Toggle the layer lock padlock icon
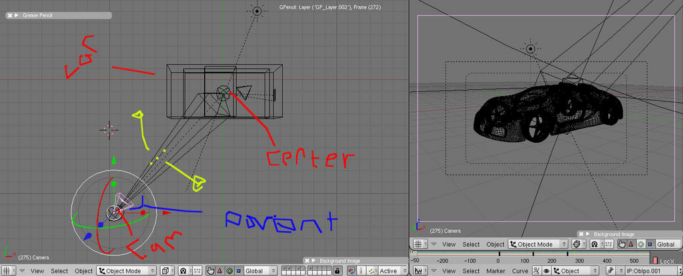Viewport: 683px width, 276px height. (x=337, y=271)
